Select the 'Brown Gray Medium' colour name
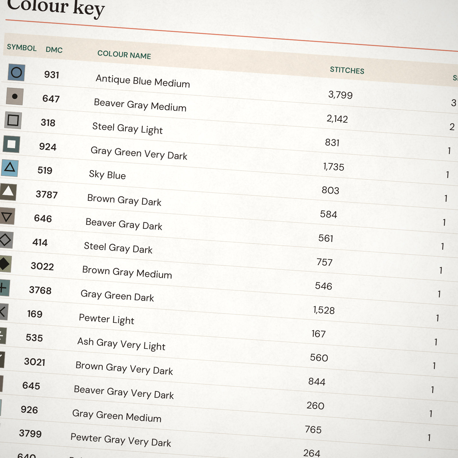 [127, 272]
